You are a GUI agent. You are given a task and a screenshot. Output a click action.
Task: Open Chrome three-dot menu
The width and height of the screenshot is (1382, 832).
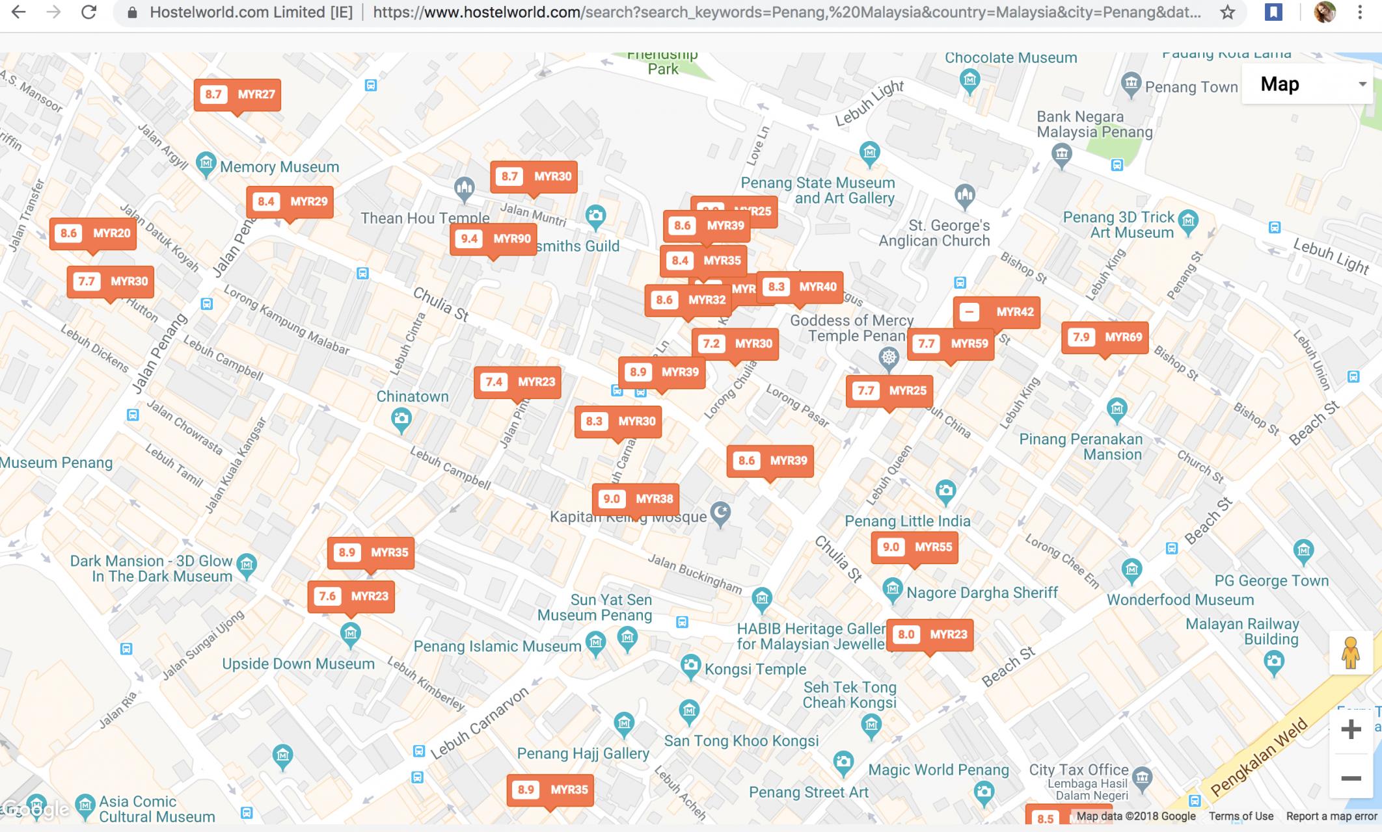tap(1360, 12)
